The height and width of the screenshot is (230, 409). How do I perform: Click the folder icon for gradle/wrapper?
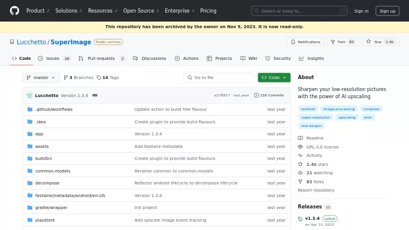tap(30, 208)
